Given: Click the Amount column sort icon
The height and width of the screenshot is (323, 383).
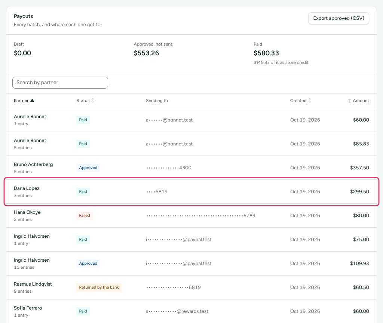Looking at the screenshot, I should [x=350, y=101].
